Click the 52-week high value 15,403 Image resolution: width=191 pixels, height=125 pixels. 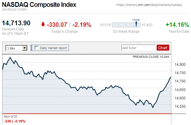(147, 25)
